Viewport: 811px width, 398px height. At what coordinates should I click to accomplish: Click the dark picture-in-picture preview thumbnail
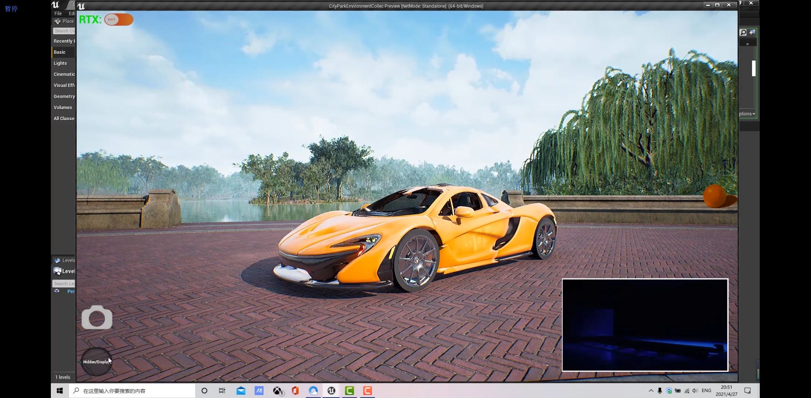coord(645,325)
